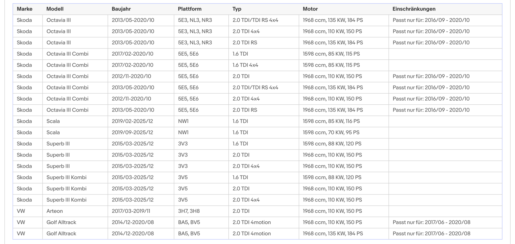Click the 2.0 TDI/TDI RS 4x4 cell in first row
This screenshot has height=244, width=515.
tap(264, 20)
